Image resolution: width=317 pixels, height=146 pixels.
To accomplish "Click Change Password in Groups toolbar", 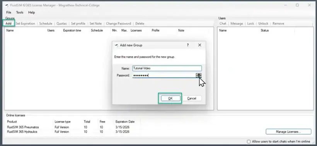I will 118,24.
